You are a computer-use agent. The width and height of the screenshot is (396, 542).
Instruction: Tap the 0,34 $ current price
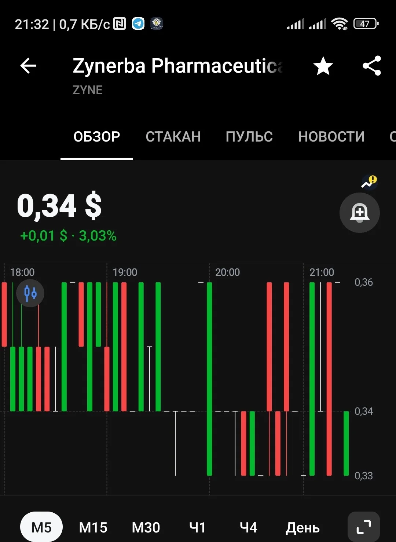tap(59, 206)
